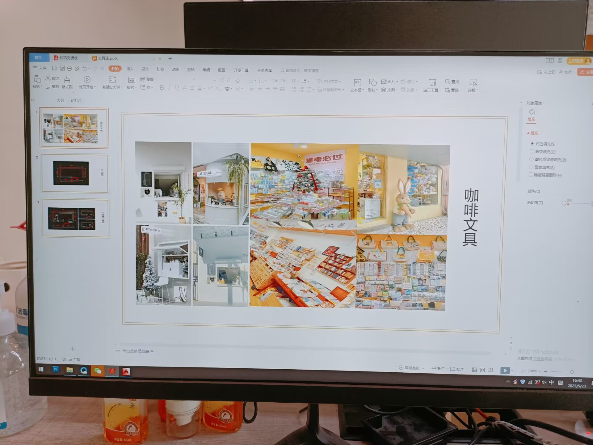Viewport: 593px width, 445px height.
Task: Select solid fill (纯色填充) radio option
Action: (532, 144)
